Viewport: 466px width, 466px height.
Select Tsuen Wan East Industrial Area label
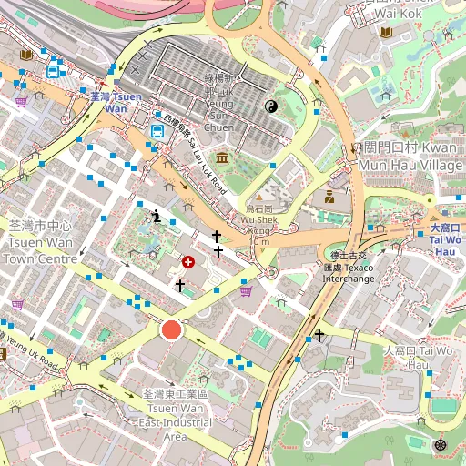tap(175, 415)
